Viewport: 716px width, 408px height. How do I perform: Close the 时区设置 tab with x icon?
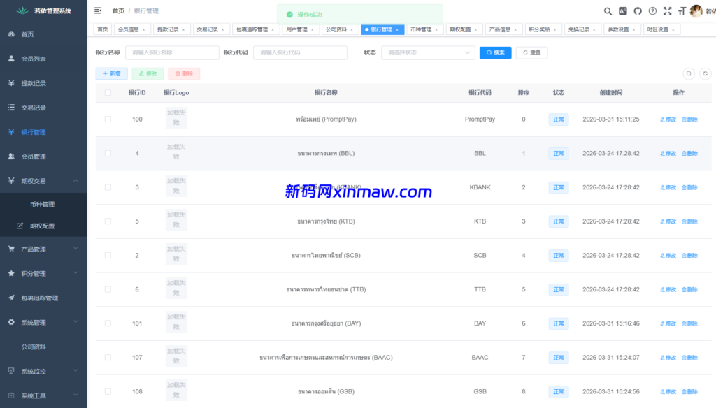point(673,29)
